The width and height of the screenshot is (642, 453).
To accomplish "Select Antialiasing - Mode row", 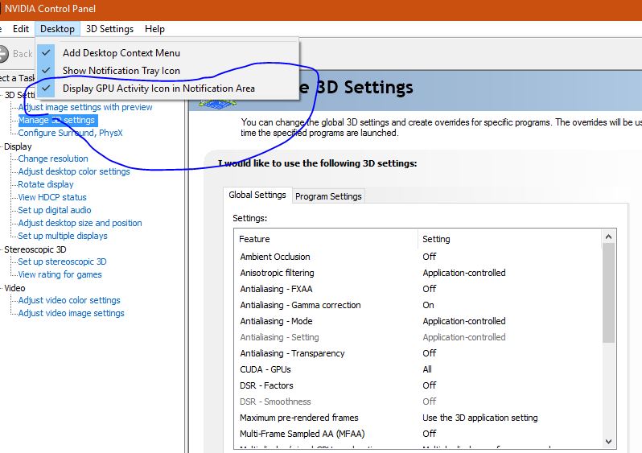I will click(x=418, y=321).
